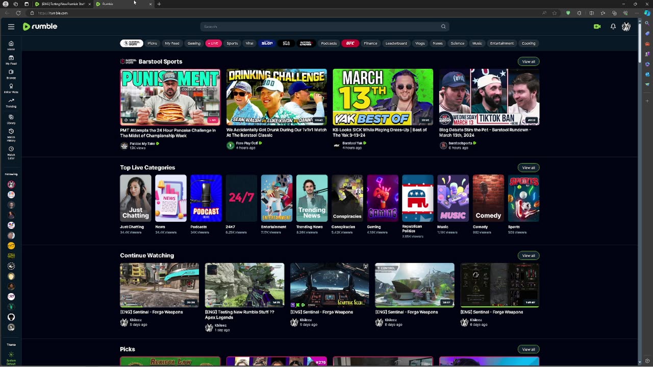
Task: Click the browser back arrow
Action: coord(7,13)
